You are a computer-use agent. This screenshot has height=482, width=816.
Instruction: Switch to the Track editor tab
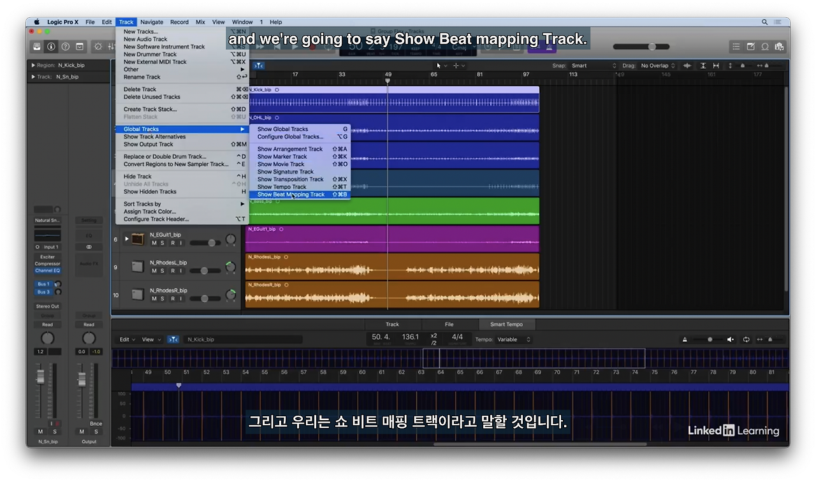pyautogui.click(x=392, y=325)
